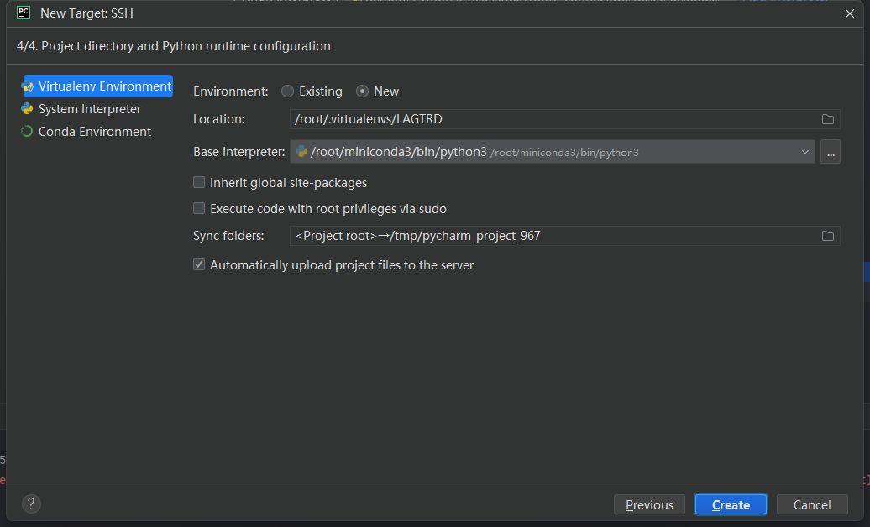Select Virtualenv Environment in the sidebar

(x=97, y=86)
